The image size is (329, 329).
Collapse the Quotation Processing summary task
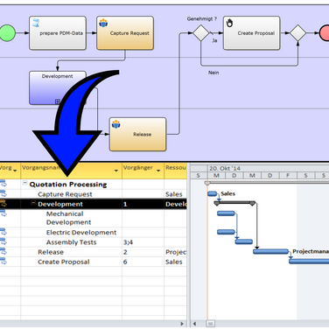(x=25, y=183)
